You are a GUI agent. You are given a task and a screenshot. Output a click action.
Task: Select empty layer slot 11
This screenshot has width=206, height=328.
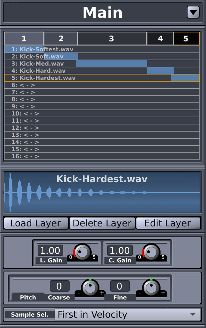coord(102,121)
